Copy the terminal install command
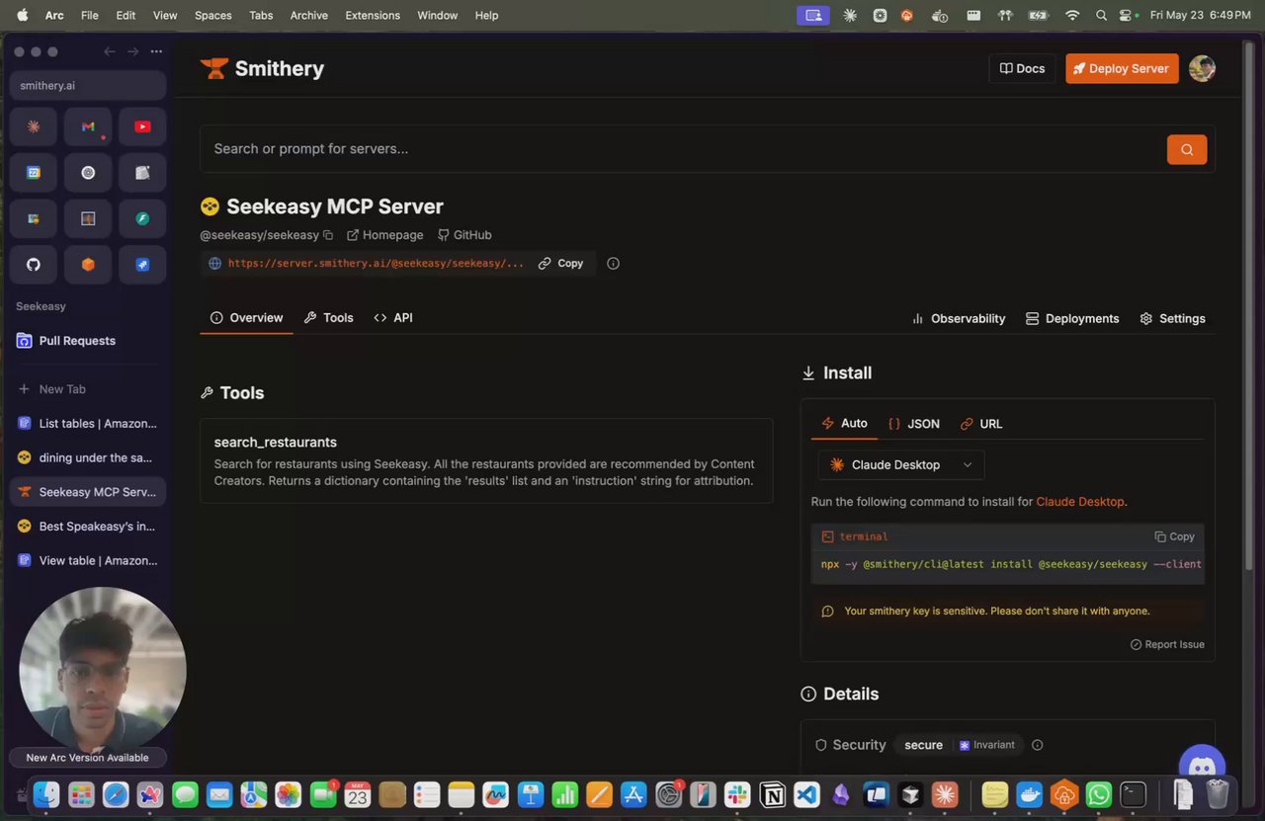1265x821 pixels. 1175,536
